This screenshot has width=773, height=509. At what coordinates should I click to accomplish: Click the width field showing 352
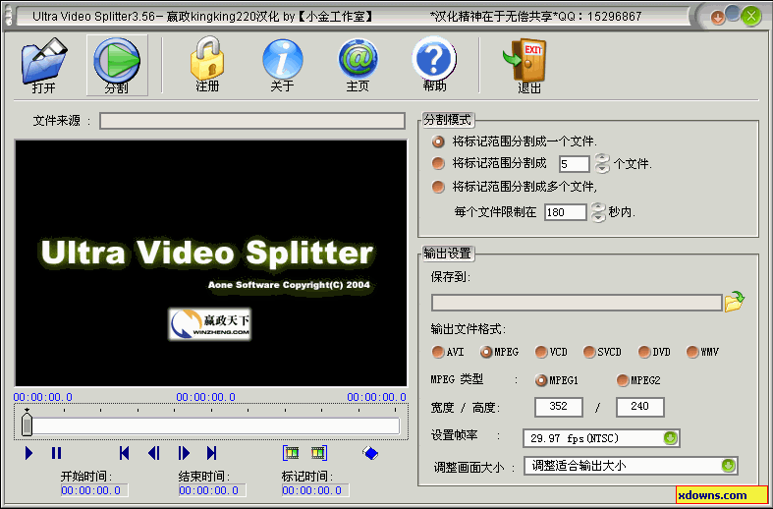click(559, 407)
